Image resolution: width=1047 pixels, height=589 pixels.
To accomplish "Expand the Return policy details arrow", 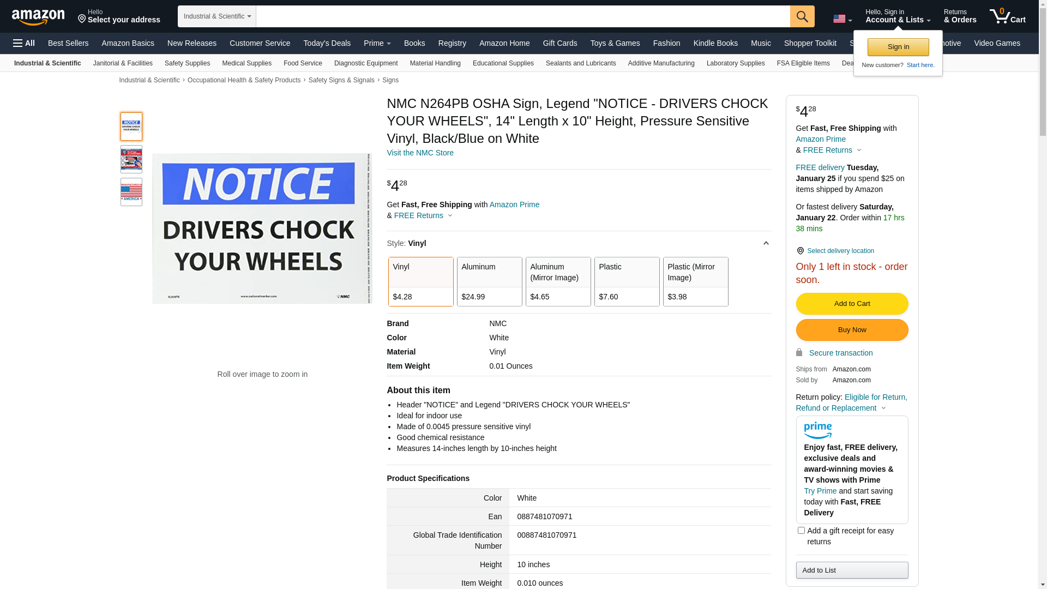I will (883, 408).
